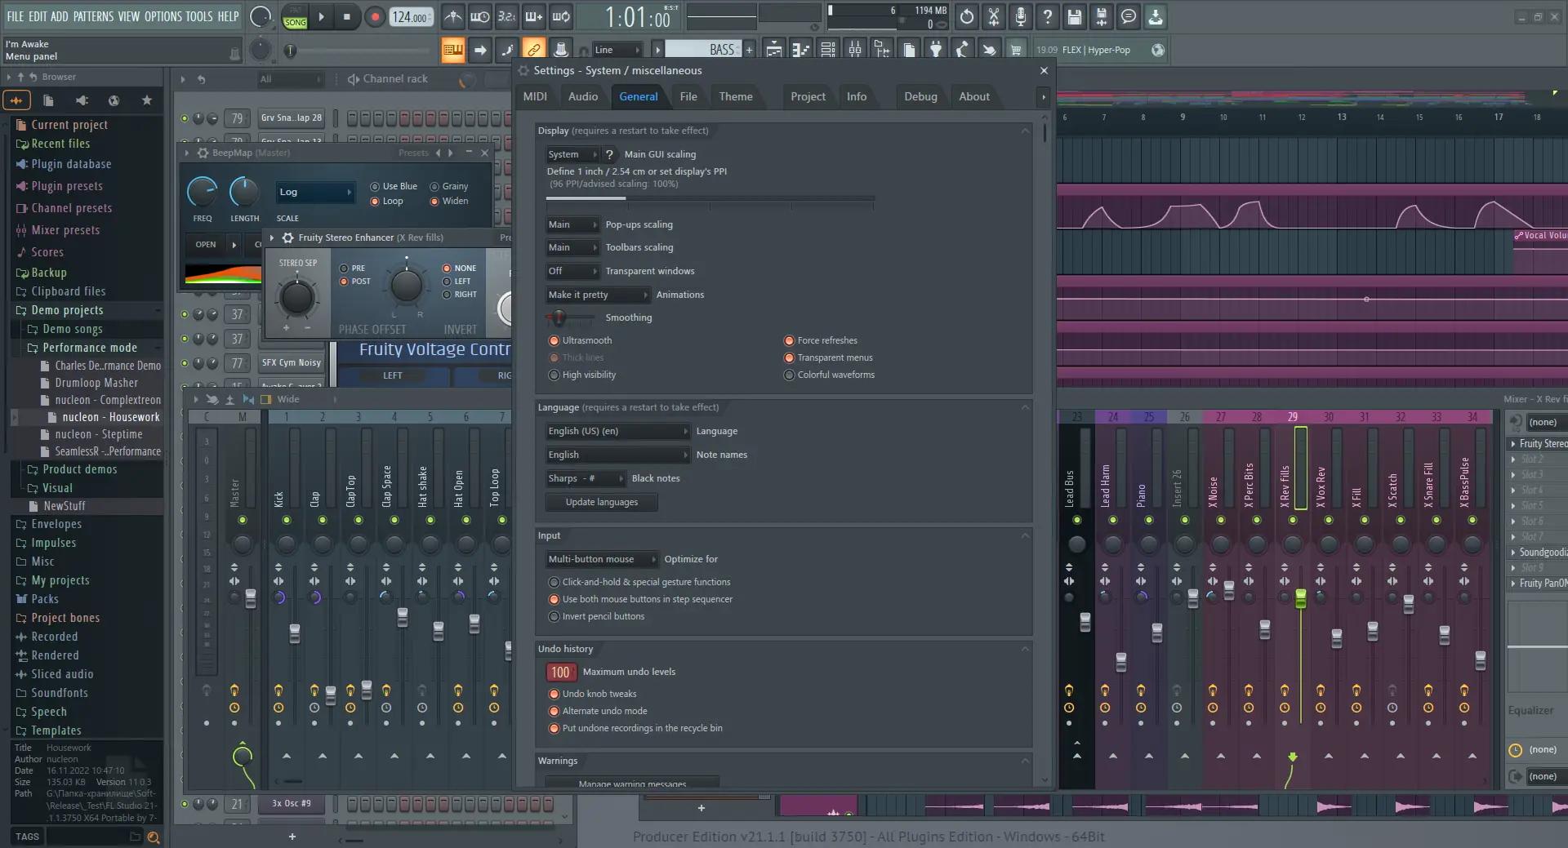Click the scissors audio editor icon
Viewport: 1568px width, 848px height.
tap(994, 16)
